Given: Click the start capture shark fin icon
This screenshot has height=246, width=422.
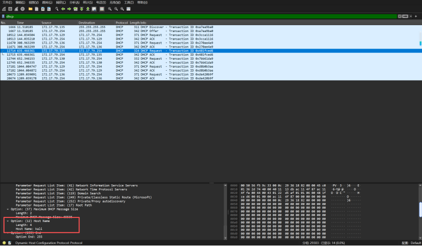Looking at the screenshot, I should coord(4,9).
